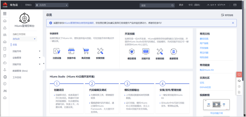Expand the 技能开发 sidebar menu arrow
Image resolution: width=246 pixels, height=117 pixels.
(40, 64)
